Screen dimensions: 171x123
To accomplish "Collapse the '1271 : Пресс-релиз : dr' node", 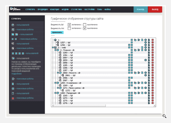I will [58, 88].
